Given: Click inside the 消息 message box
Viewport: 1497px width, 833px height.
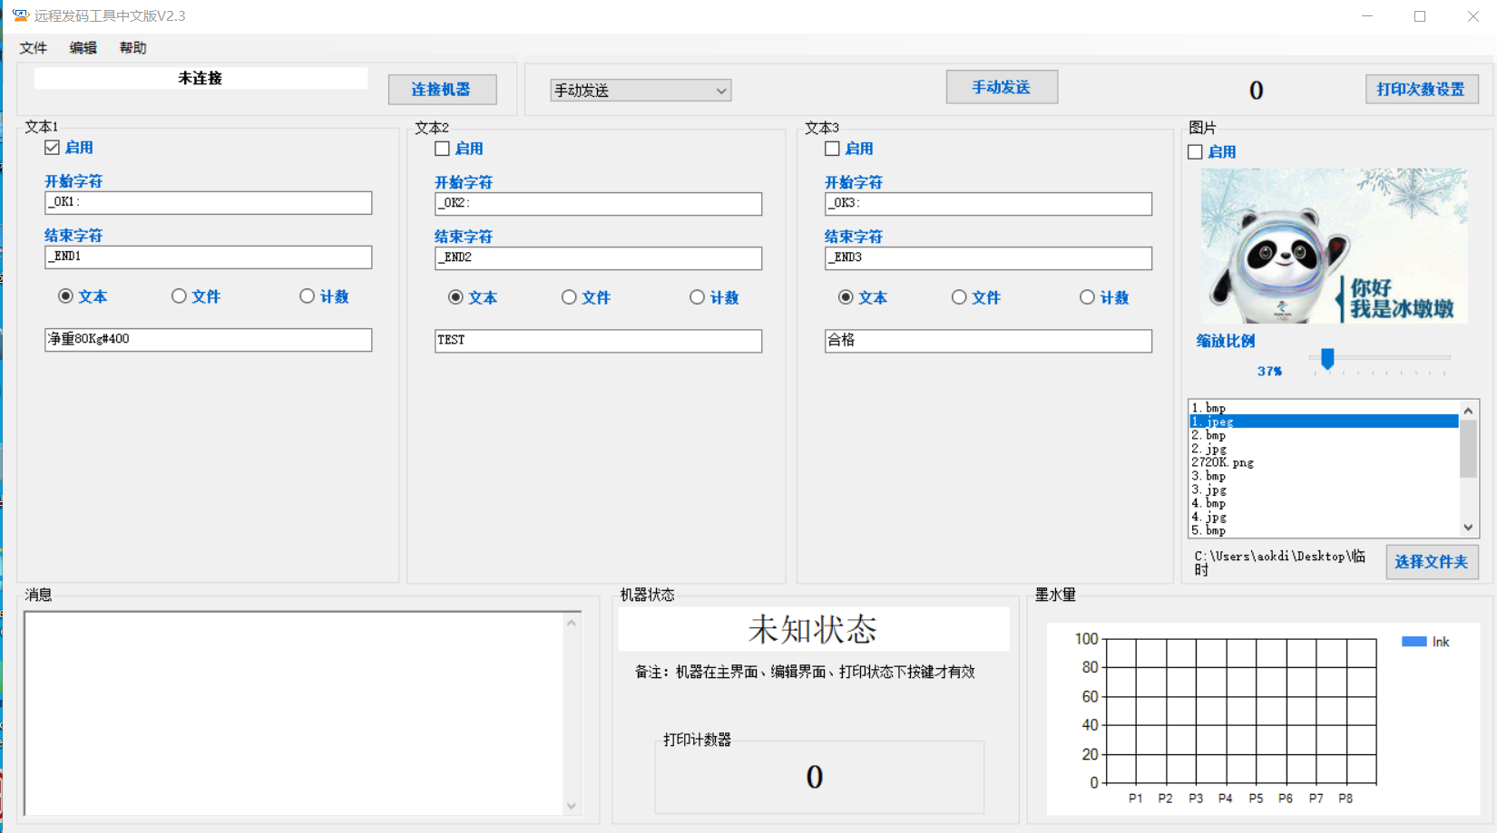Looking at the screenshot, I should (295, 713).
